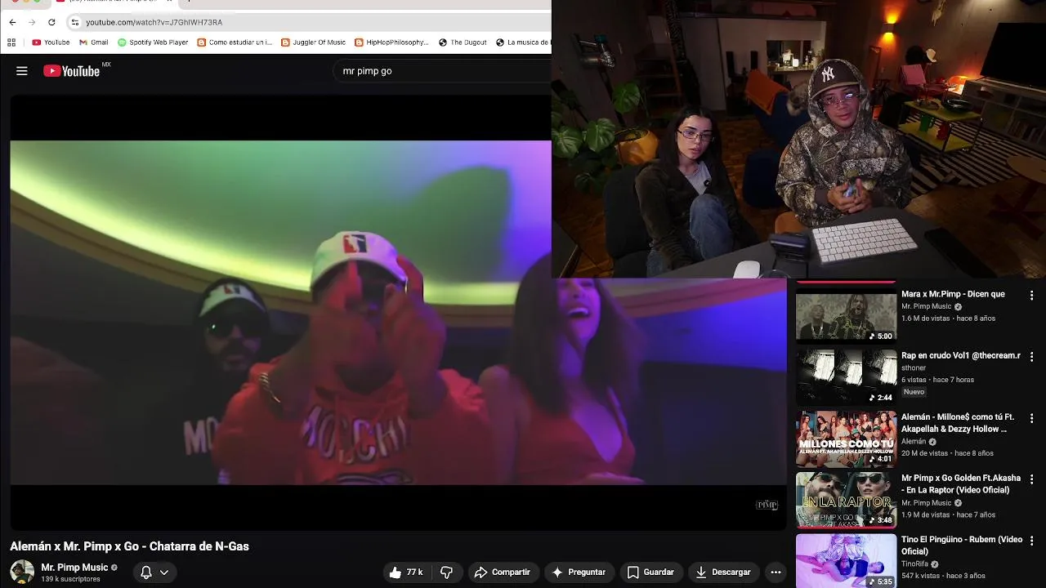The image size is (1046, 588).
Task: Open Gmail bookmark
Action: (94, 42)
